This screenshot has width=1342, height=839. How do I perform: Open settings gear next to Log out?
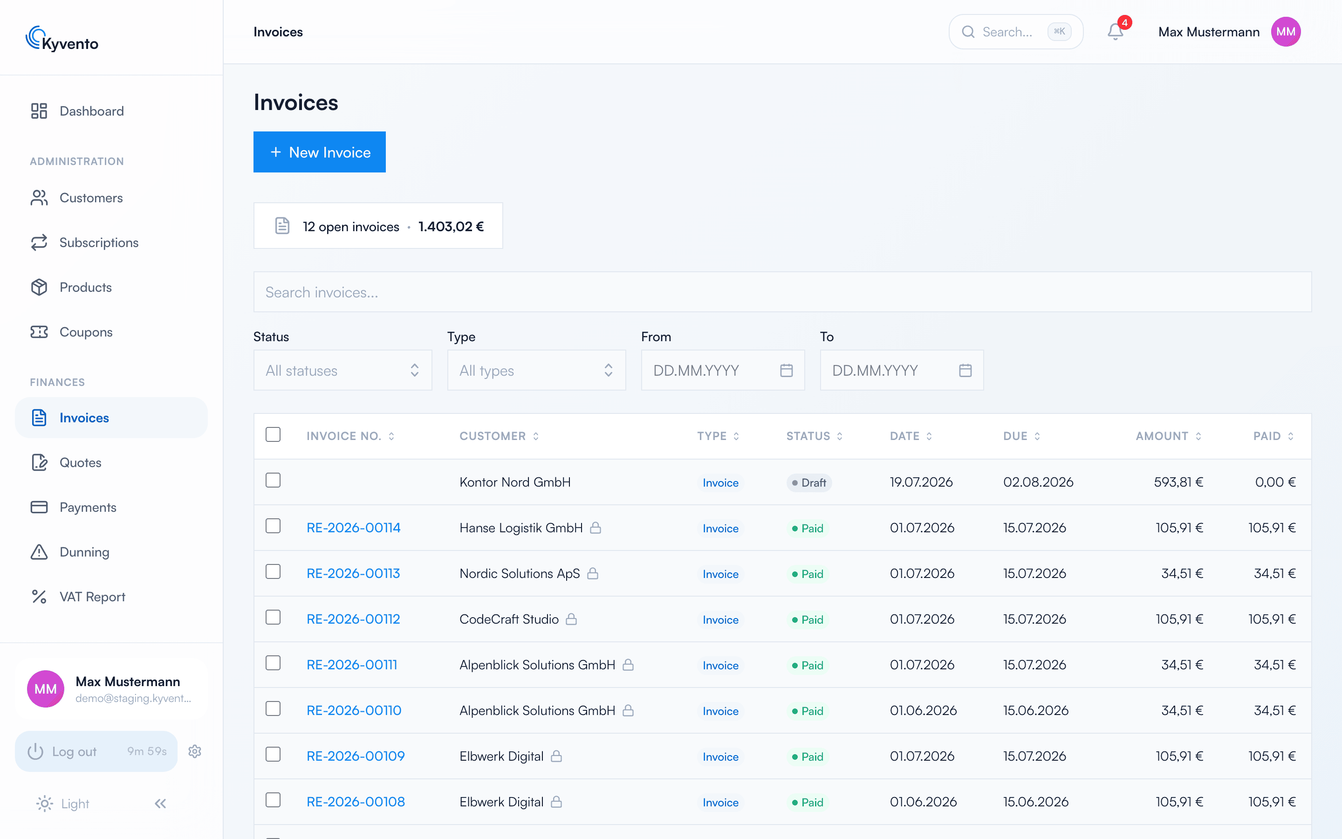[x=195, y=751]
